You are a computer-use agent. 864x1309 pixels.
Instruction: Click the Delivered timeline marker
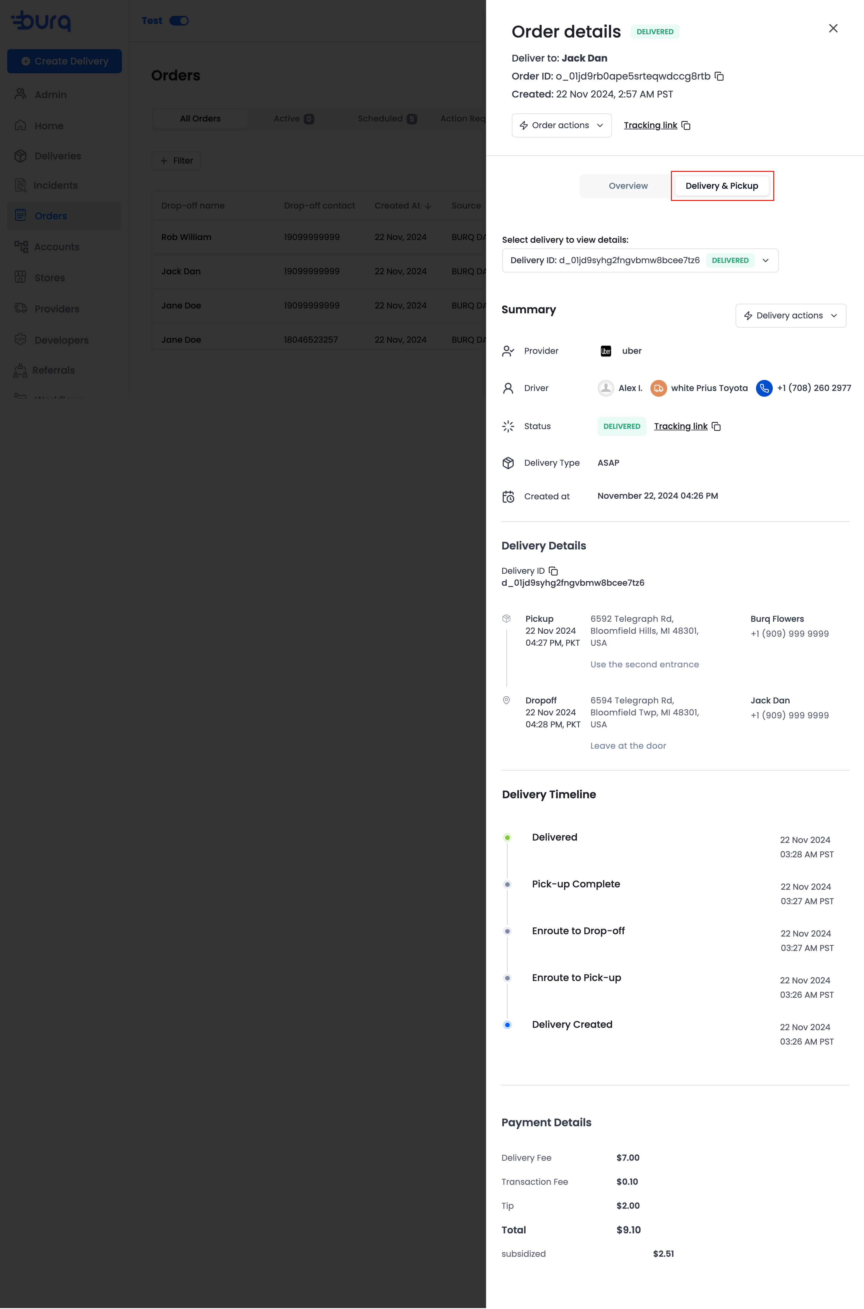pos(507,838)
